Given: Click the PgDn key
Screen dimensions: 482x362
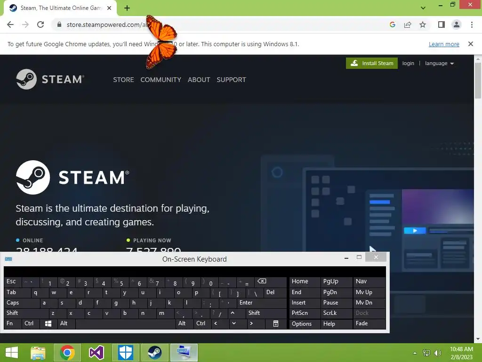Looking at the screenshot, I should click(x=336, y=292).
